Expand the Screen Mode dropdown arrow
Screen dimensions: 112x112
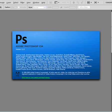point(98,2)
